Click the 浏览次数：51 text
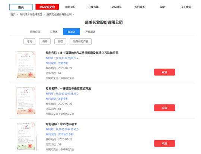 [53, 144]
